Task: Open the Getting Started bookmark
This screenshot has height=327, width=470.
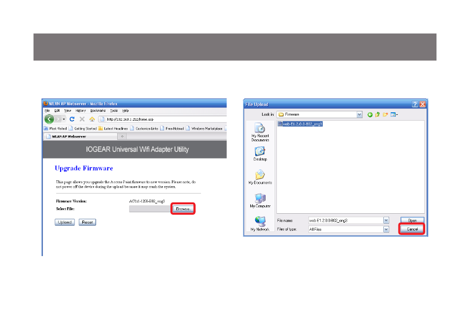Action: click(x=83, y=129)
